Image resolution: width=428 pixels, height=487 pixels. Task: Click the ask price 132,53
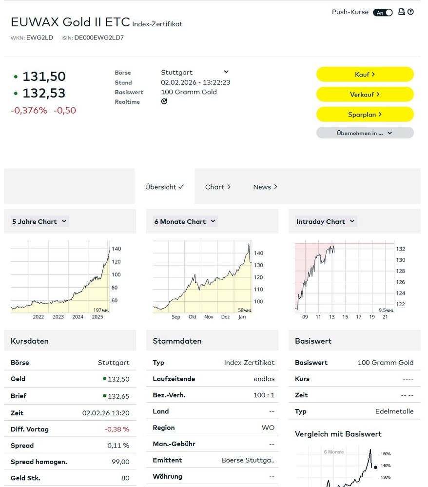(x=44, y=93)
